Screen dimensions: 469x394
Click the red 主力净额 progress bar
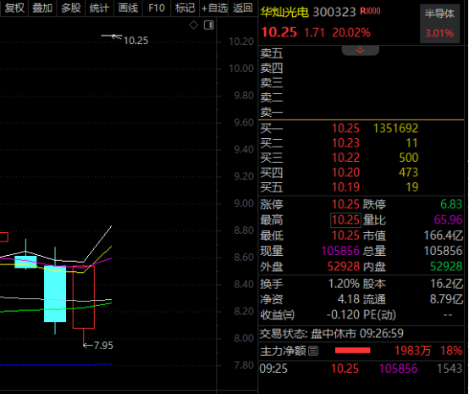(353, 350)
